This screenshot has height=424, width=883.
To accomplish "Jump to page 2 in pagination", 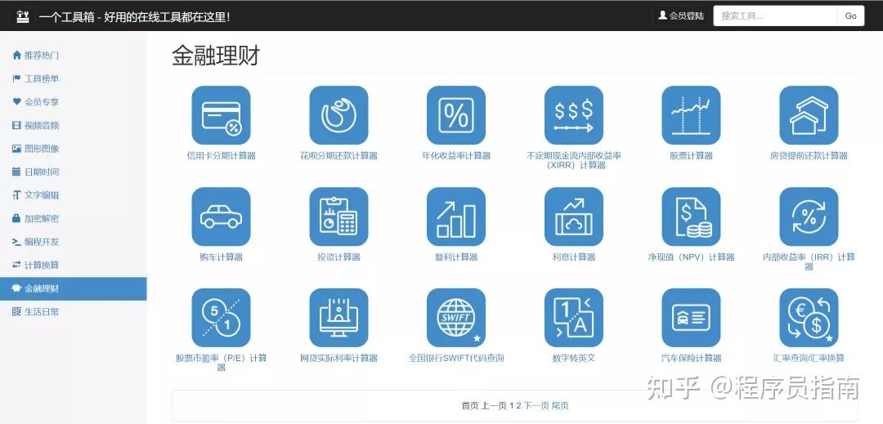I will [x=518, y=406].
